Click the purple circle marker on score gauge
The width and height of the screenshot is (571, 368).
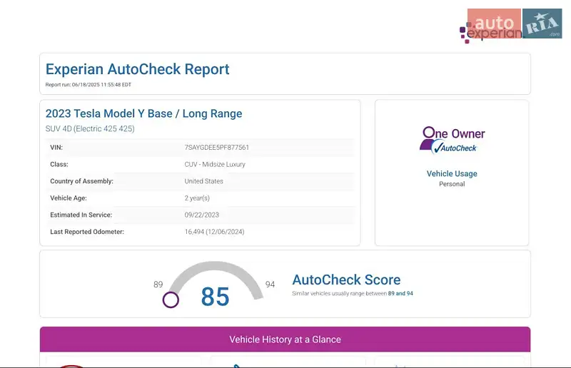click(x=171, y=300)
